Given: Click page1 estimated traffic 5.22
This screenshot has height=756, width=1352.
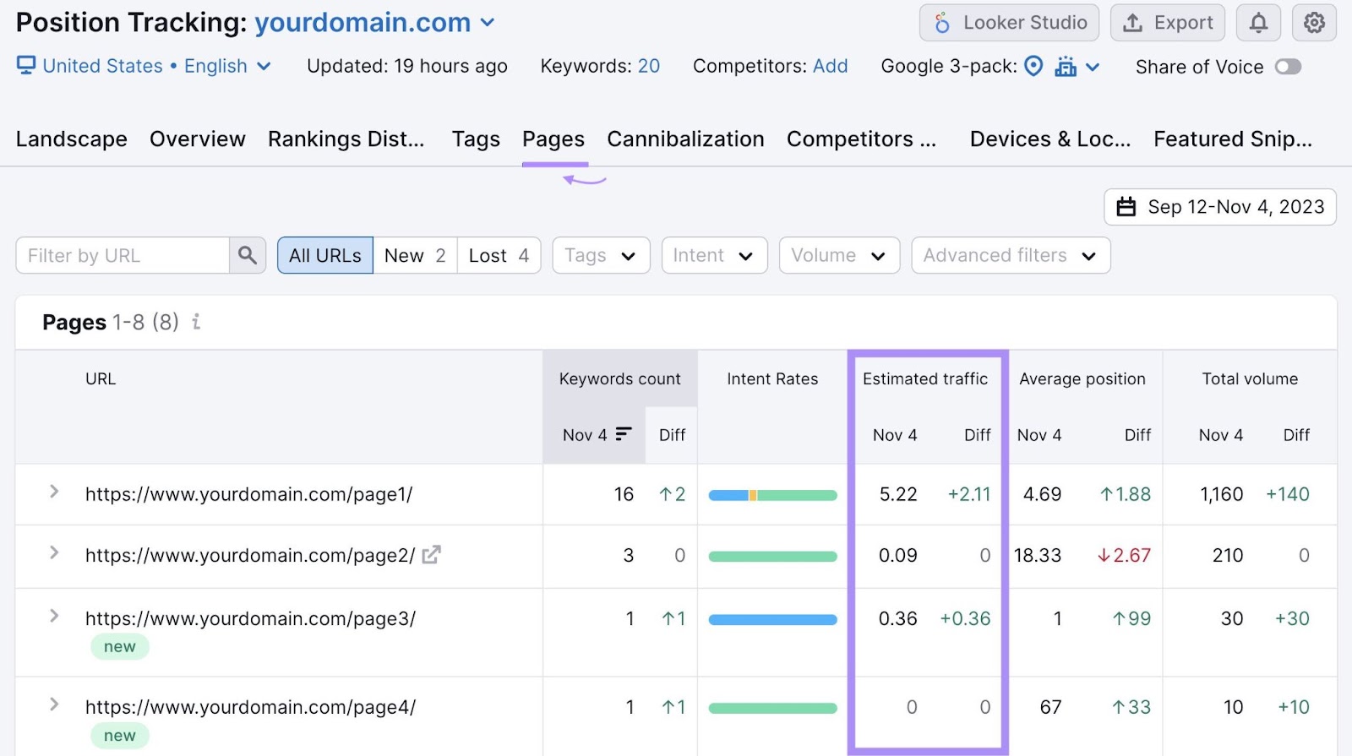Looking at the screenshot, I should point(898,494).
